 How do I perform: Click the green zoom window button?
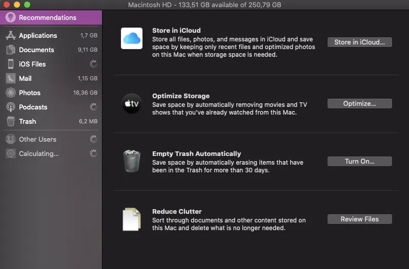point(27,5)
